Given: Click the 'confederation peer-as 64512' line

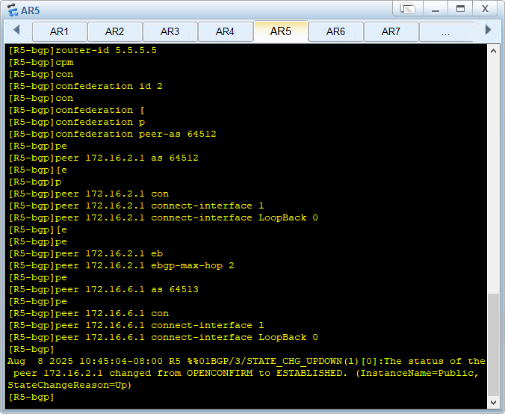Looking at the screenshot, I should click(x=112, y=134).
